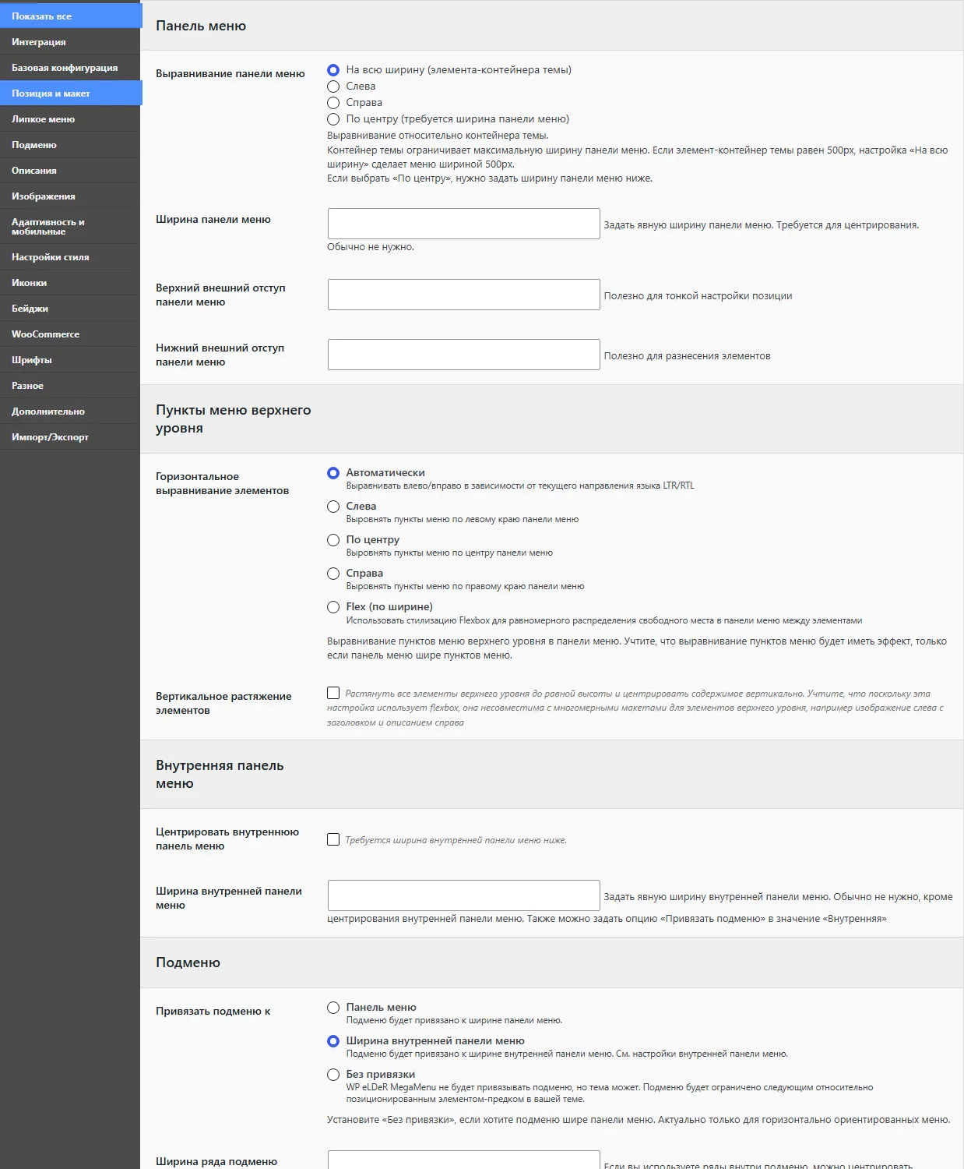This screenshot has height=1169, width=964.
Task: Enable Вертикальное растяжение элементов checkbox
Action: (x=333, y=693)
